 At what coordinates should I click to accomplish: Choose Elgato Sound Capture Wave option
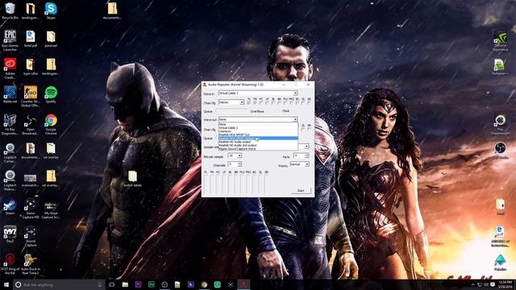(258, 148)
